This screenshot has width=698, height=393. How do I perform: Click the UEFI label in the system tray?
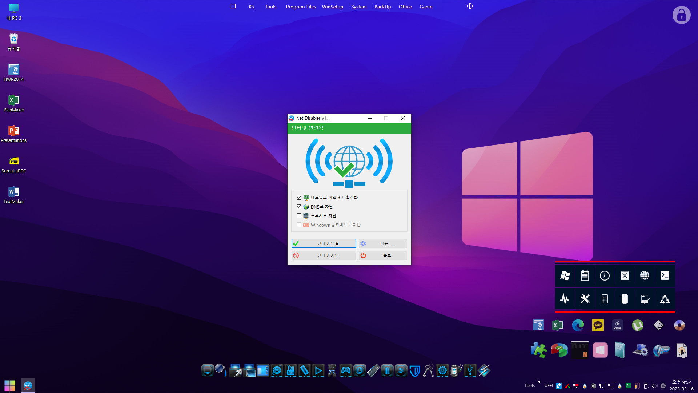tap(549, 386)
